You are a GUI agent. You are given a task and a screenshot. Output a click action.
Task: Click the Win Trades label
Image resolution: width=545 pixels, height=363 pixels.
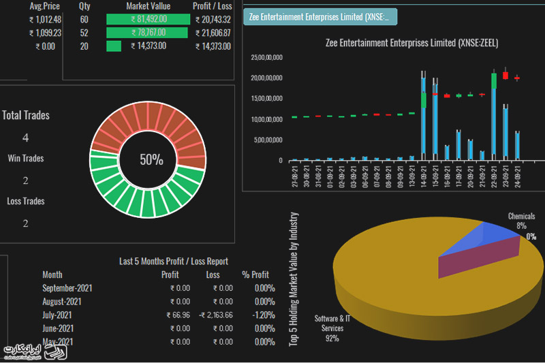[x=26, y=159]
